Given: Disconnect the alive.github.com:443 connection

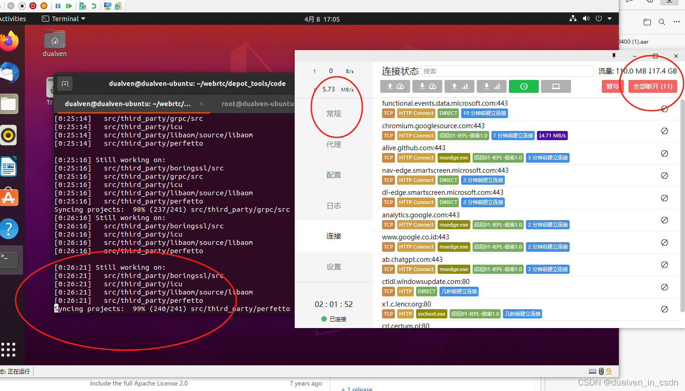Looking at the screenshot, I should [x=664, y=153].
